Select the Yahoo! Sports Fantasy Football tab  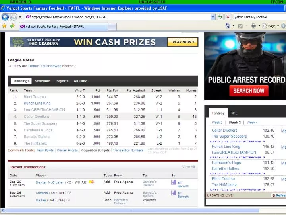[64, 27]
